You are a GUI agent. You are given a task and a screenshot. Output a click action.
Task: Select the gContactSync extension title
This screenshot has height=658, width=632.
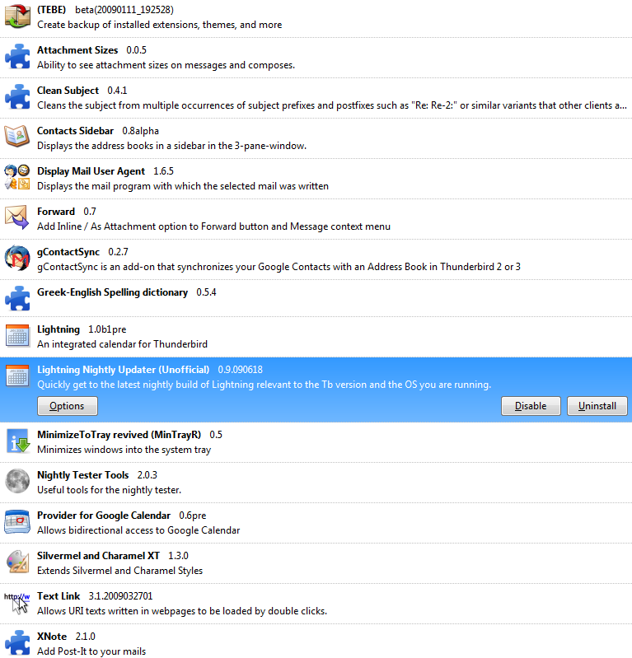click(x=68, y=252)
